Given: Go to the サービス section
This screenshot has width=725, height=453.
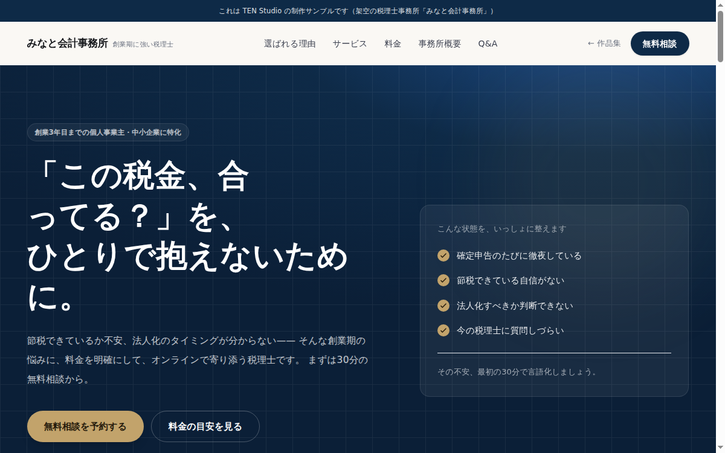Looking at the screenshot, I should coord(350,43).
